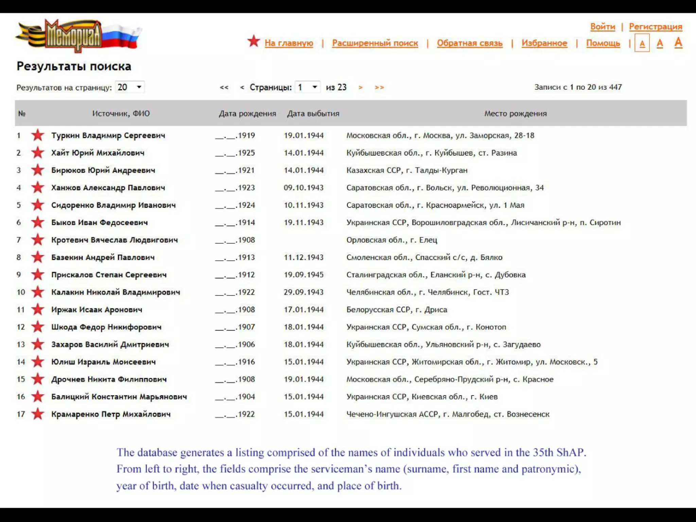Click the star icon for Базекин Андрей Павлович
This screenshot has width=696, height=522.
point(38,257)
